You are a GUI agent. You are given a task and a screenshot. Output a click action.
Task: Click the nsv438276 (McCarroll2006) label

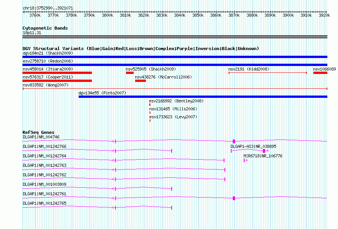pos(163,77)
